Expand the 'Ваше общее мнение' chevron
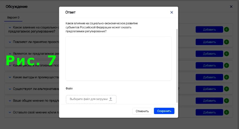 click(x=10, y=101)
